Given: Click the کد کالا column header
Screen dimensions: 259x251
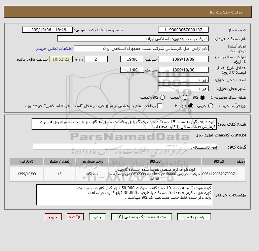Looking at the screenshot, I should 219,161.
